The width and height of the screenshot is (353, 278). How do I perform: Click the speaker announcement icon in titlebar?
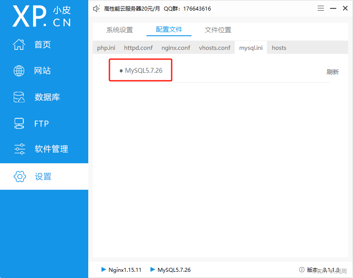[96, 8]
